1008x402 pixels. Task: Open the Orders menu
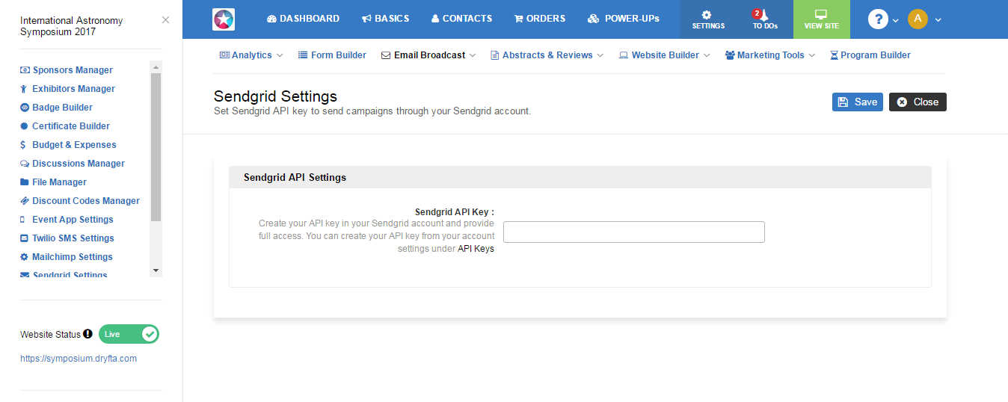[x=540, y=19]
